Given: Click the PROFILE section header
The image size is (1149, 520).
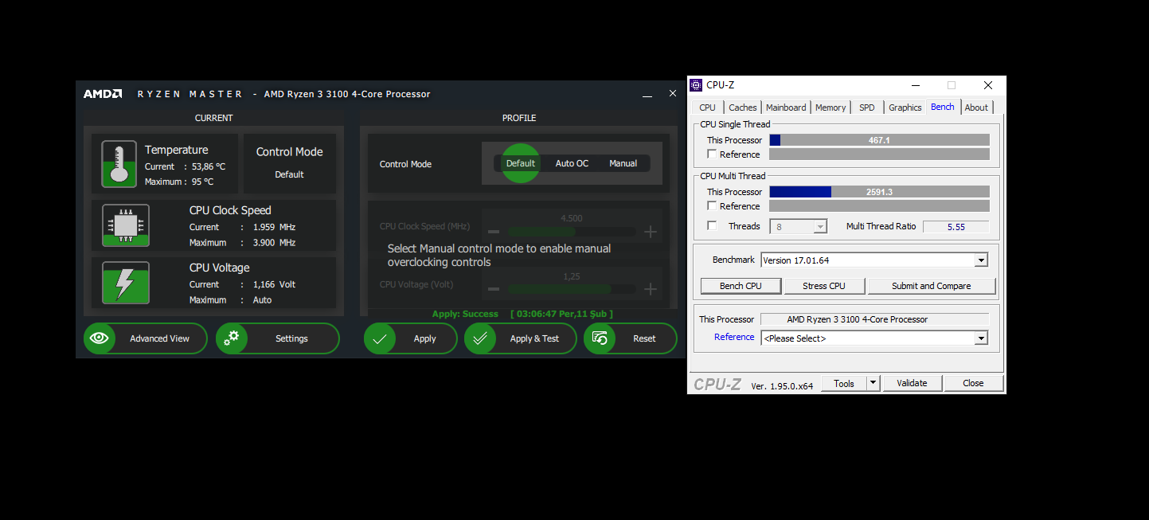Looking at the screenshot, I should pos(519,118).
